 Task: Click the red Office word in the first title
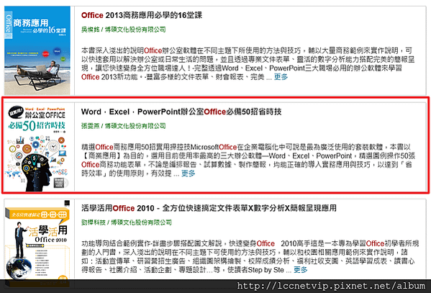point(92,15)
